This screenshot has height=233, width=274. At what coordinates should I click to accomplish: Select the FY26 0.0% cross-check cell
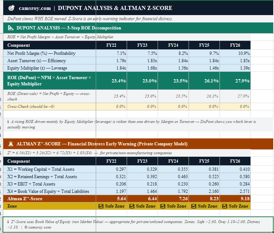235,106
